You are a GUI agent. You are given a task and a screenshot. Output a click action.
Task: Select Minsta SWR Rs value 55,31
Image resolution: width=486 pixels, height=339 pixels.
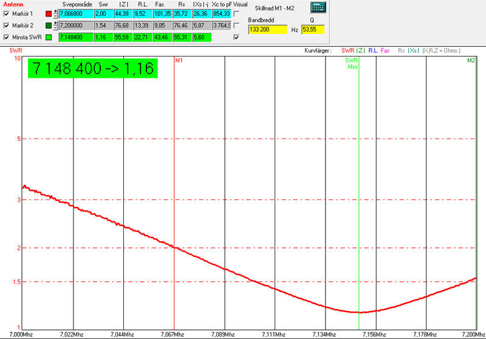click(182, 37)
